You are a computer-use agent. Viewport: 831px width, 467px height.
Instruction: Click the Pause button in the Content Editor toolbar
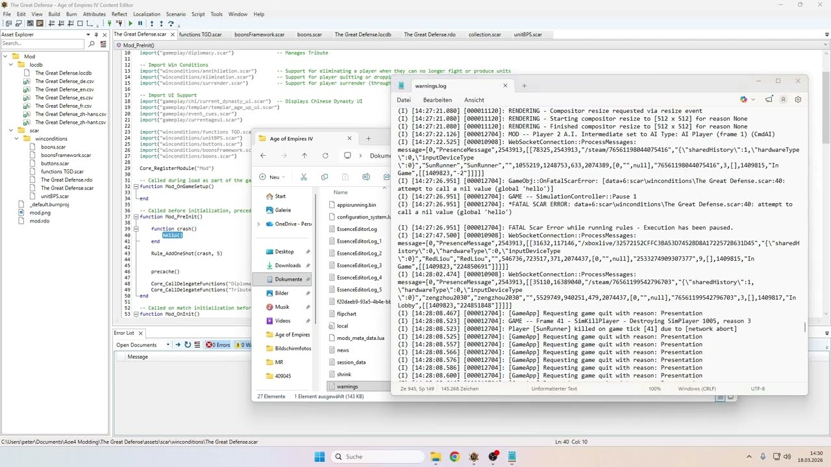pyautogui.click(x=140, y=23)
